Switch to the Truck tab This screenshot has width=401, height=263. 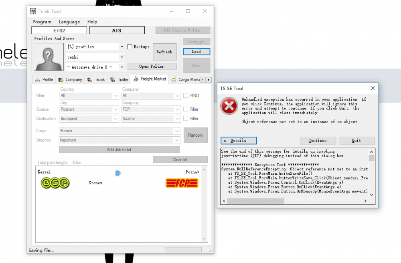[x=96, y=79]
